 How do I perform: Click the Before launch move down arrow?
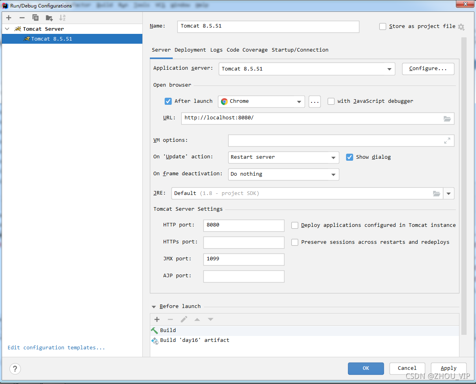coord(211,319)
